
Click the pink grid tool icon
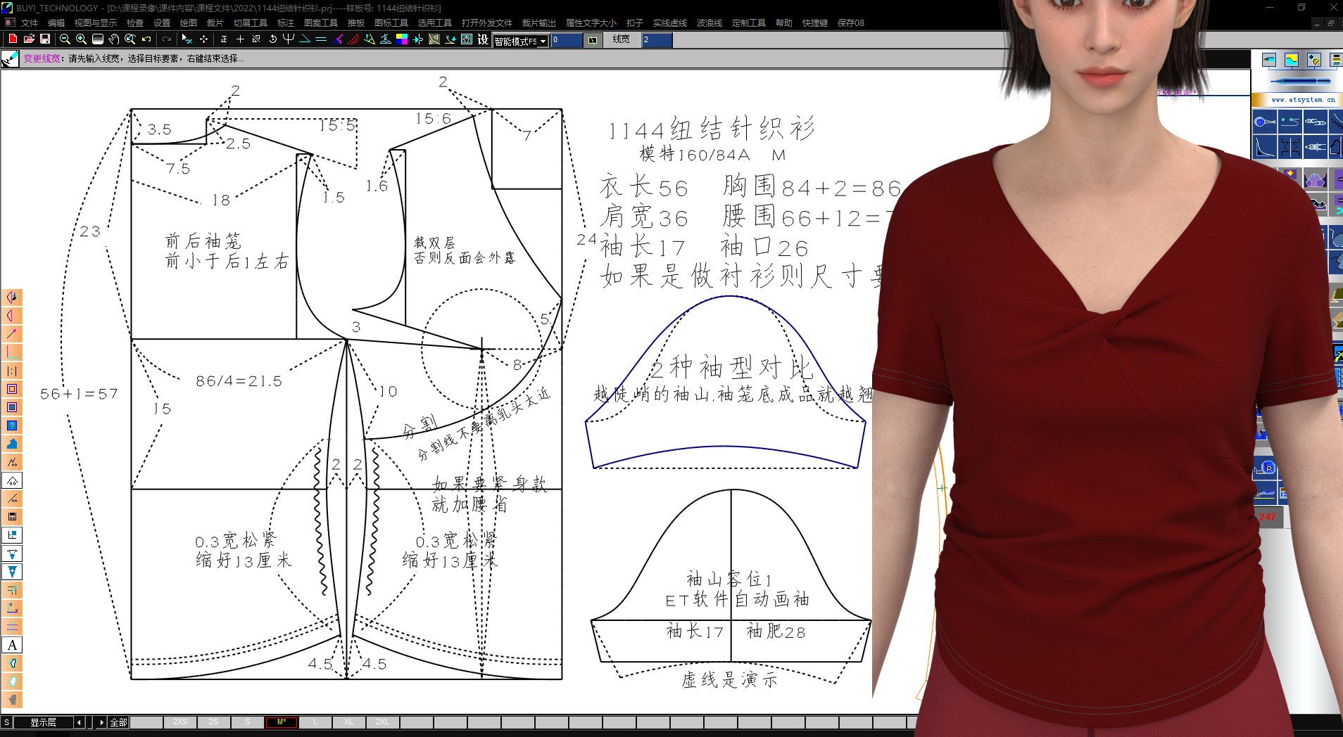(12, 627)
